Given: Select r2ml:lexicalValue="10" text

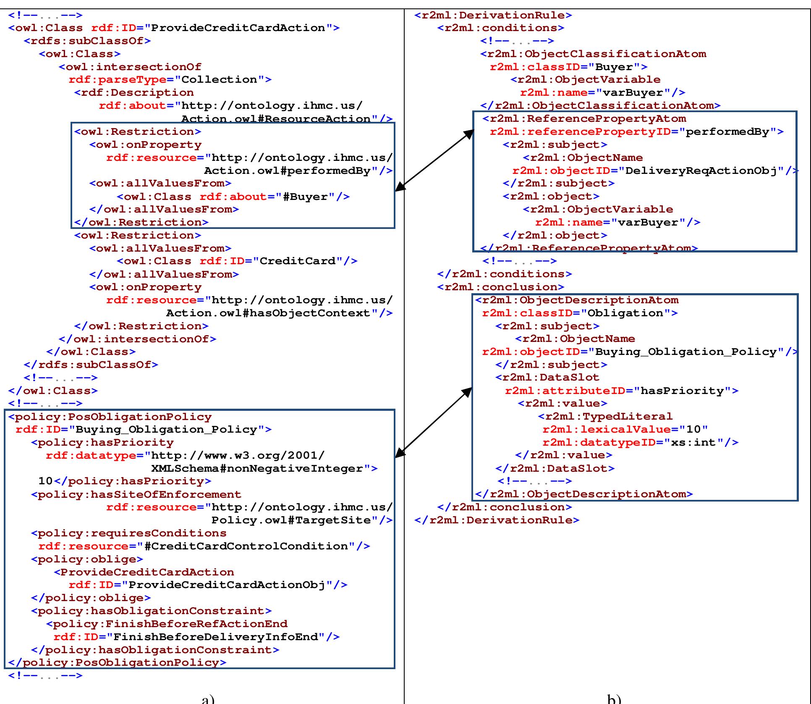Looking at the screenshot, I should click(625, 430).
